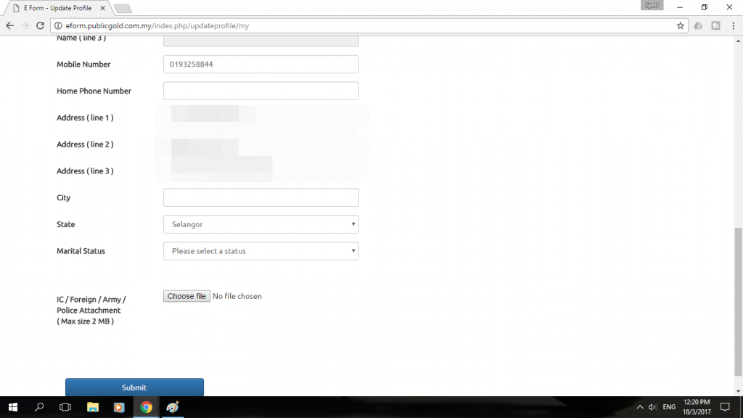The height and width of the screenshot is (418, 743).
Task: Click the City input field
Action: pyautogui.click(x=261, y=197)
